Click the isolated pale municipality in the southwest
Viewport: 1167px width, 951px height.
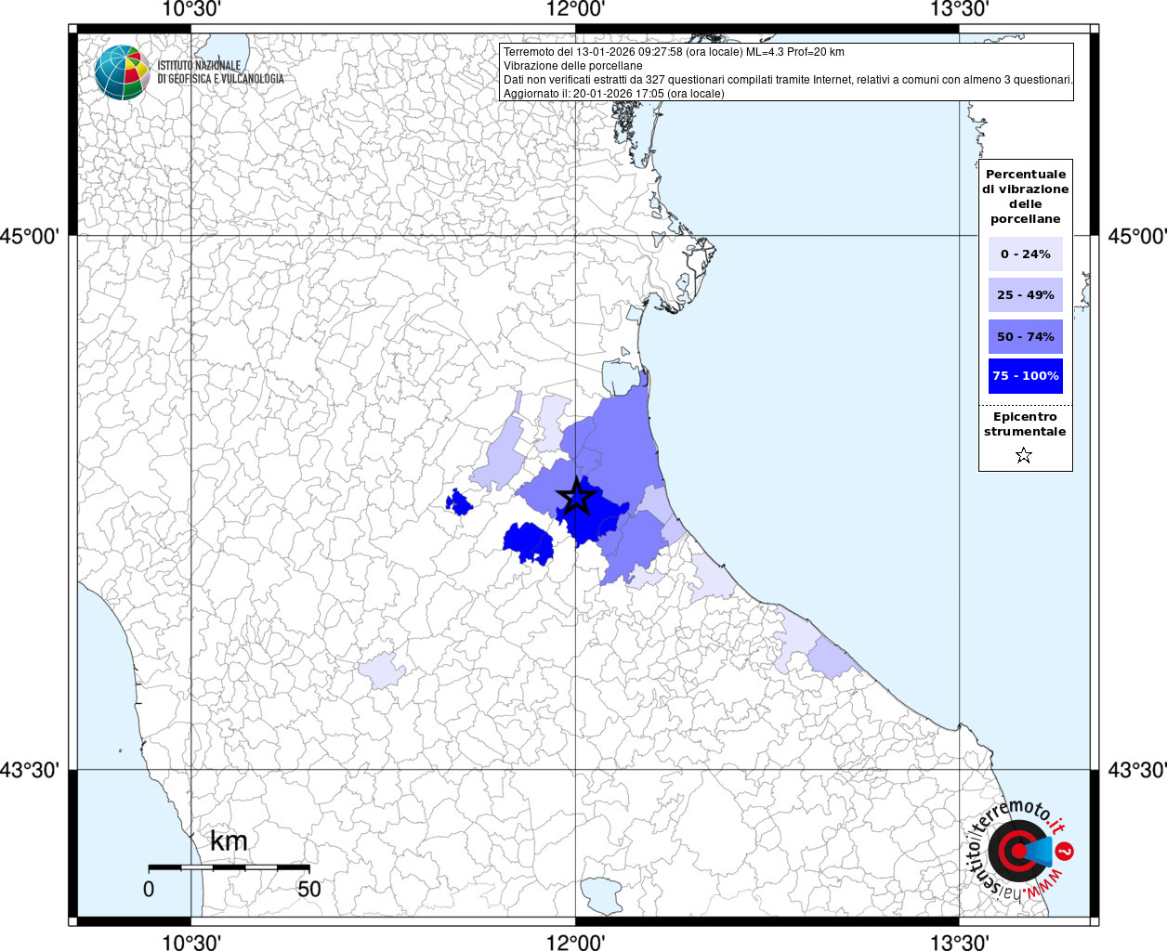(383, 669)
